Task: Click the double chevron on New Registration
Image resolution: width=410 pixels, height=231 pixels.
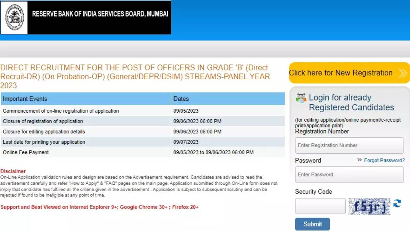Action: [402, 73]
